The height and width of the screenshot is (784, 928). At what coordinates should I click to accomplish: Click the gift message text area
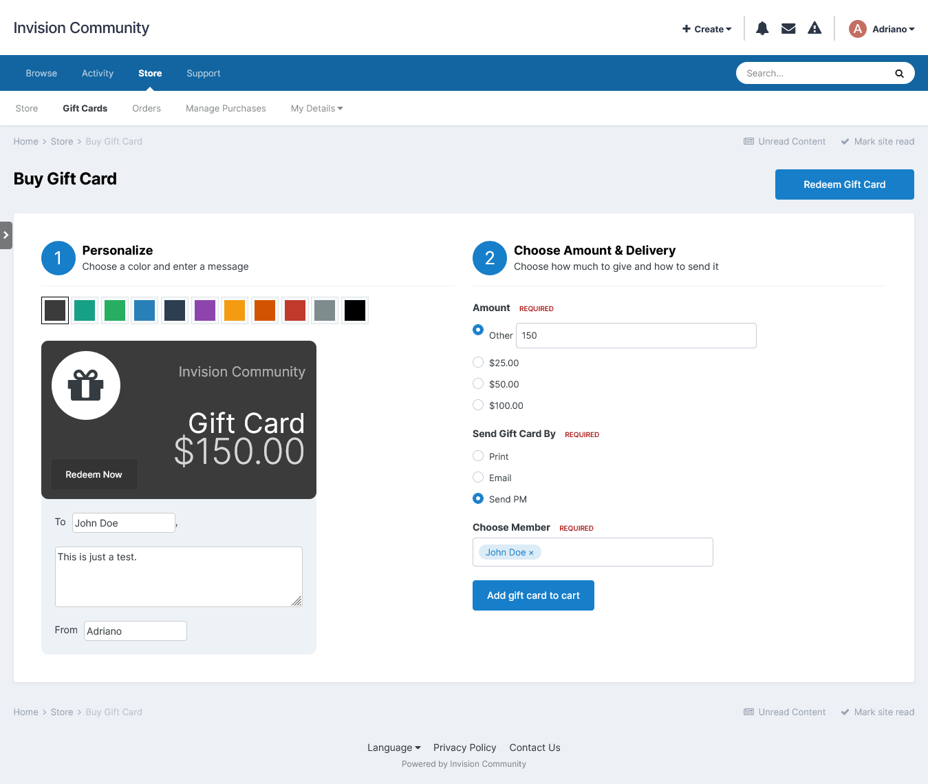pos(179,577)
